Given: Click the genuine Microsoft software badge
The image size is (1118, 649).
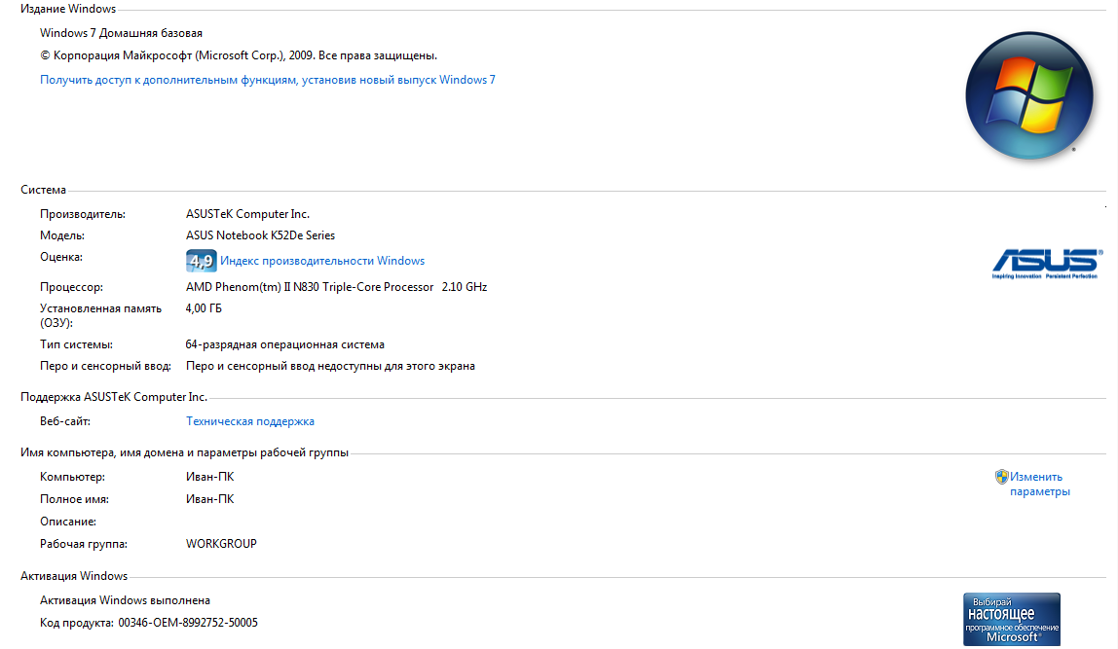Looking at the screenshot, I should [x=1012, y=619].
